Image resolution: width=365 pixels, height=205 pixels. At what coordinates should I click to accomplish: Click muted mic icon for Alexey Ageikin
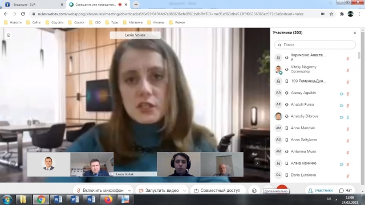coord(348,94)
